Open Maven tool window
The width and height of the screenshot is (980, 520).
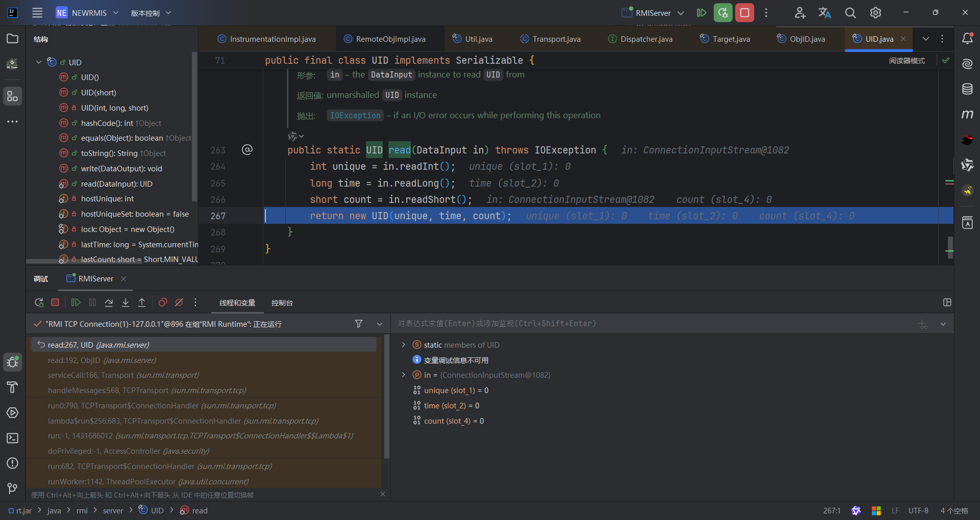[x=967, y=114]
